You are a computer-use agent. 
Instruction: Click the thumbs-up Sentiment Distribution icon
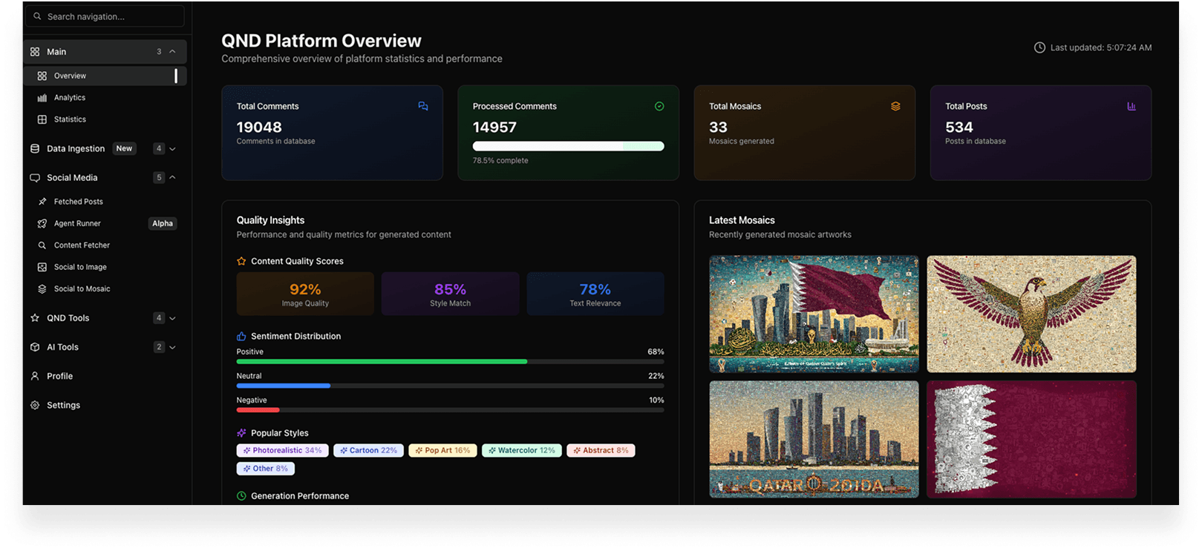point(241,336)
